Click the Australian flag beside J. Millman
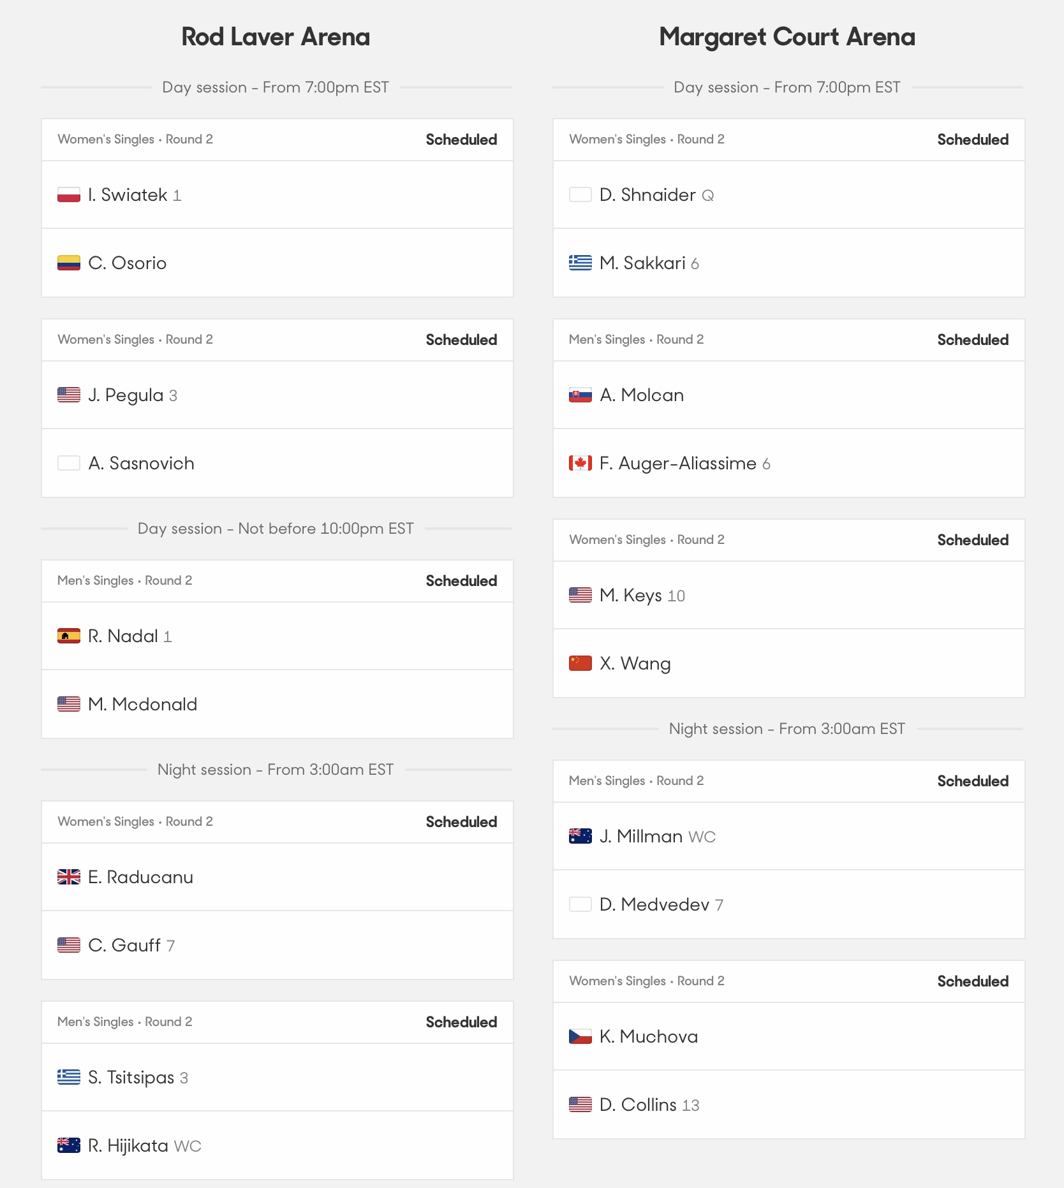1064x1188 pixels. pos(580,836)
